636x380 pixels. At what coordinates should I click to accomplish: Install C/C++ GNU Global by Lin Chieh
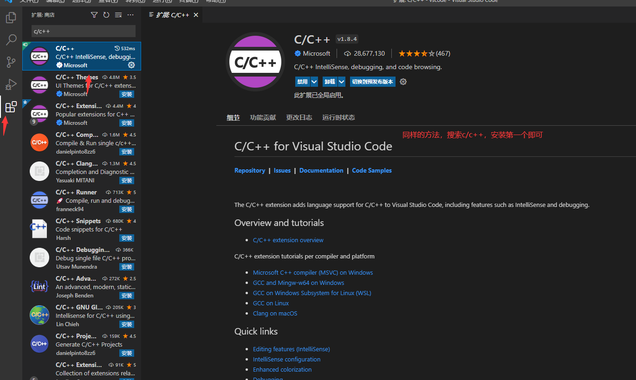(x=127, y=324)
